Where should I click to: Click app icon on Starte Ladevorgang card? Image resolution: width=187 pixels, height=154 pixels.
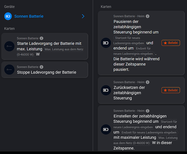(9, 46)
